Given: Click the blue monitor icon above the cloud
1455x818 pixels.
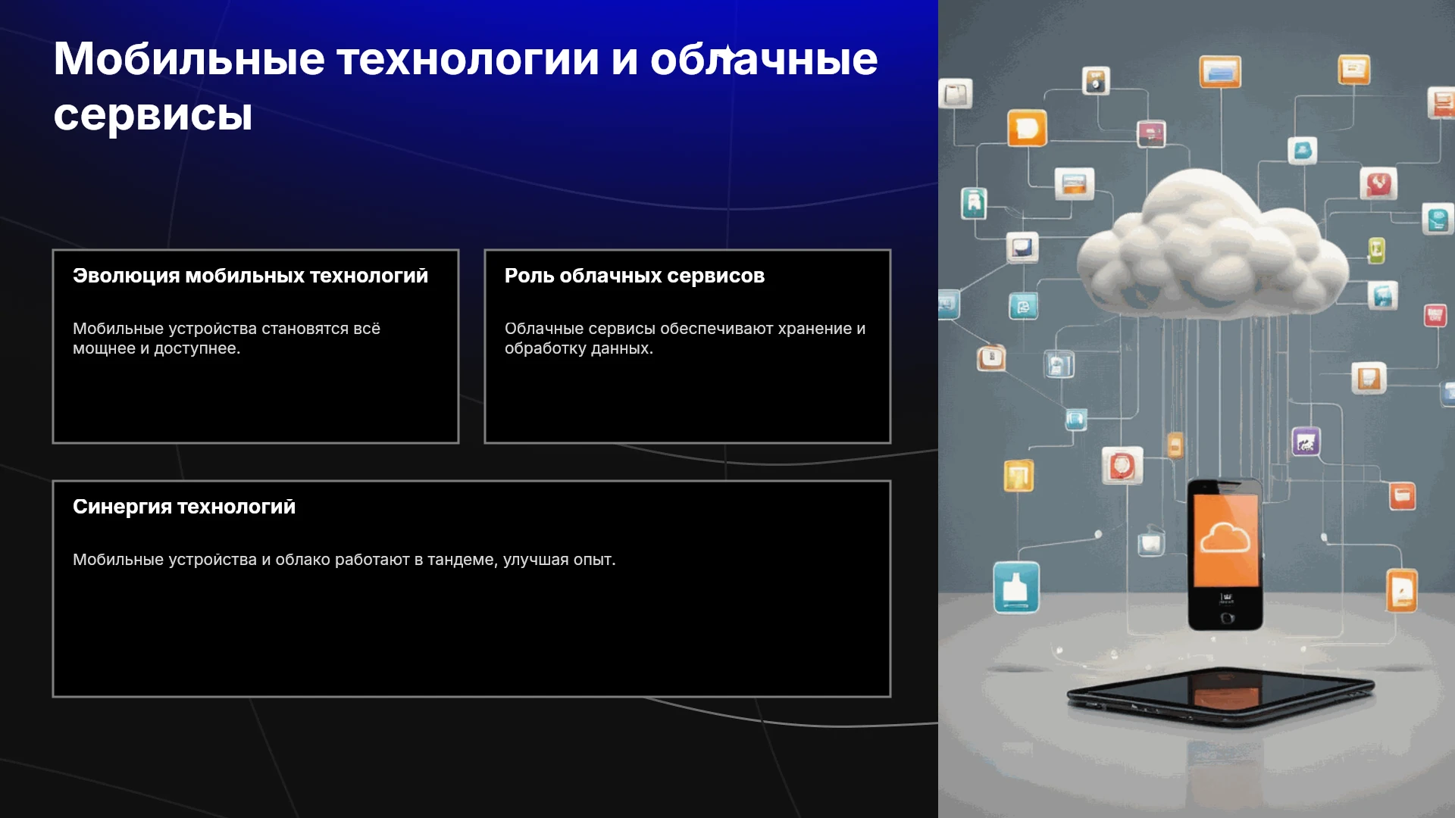Looking at the screenshot, I should 1220,72.
